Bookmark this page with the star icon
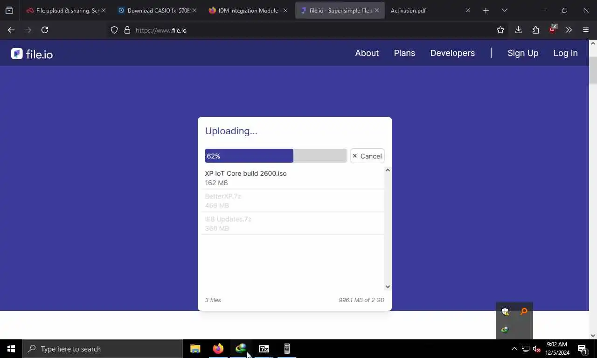This screenshot has height=358, width=597. click(500, 30)
